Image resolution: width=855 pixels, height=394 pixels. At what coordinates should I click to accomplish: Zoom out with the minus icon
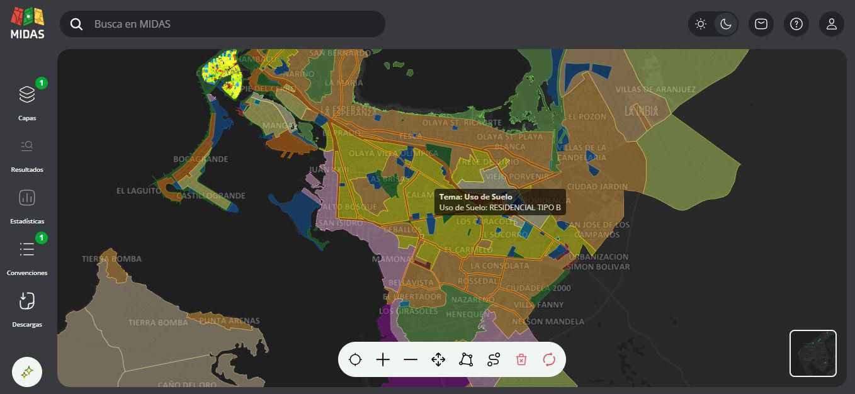(411, 359)
